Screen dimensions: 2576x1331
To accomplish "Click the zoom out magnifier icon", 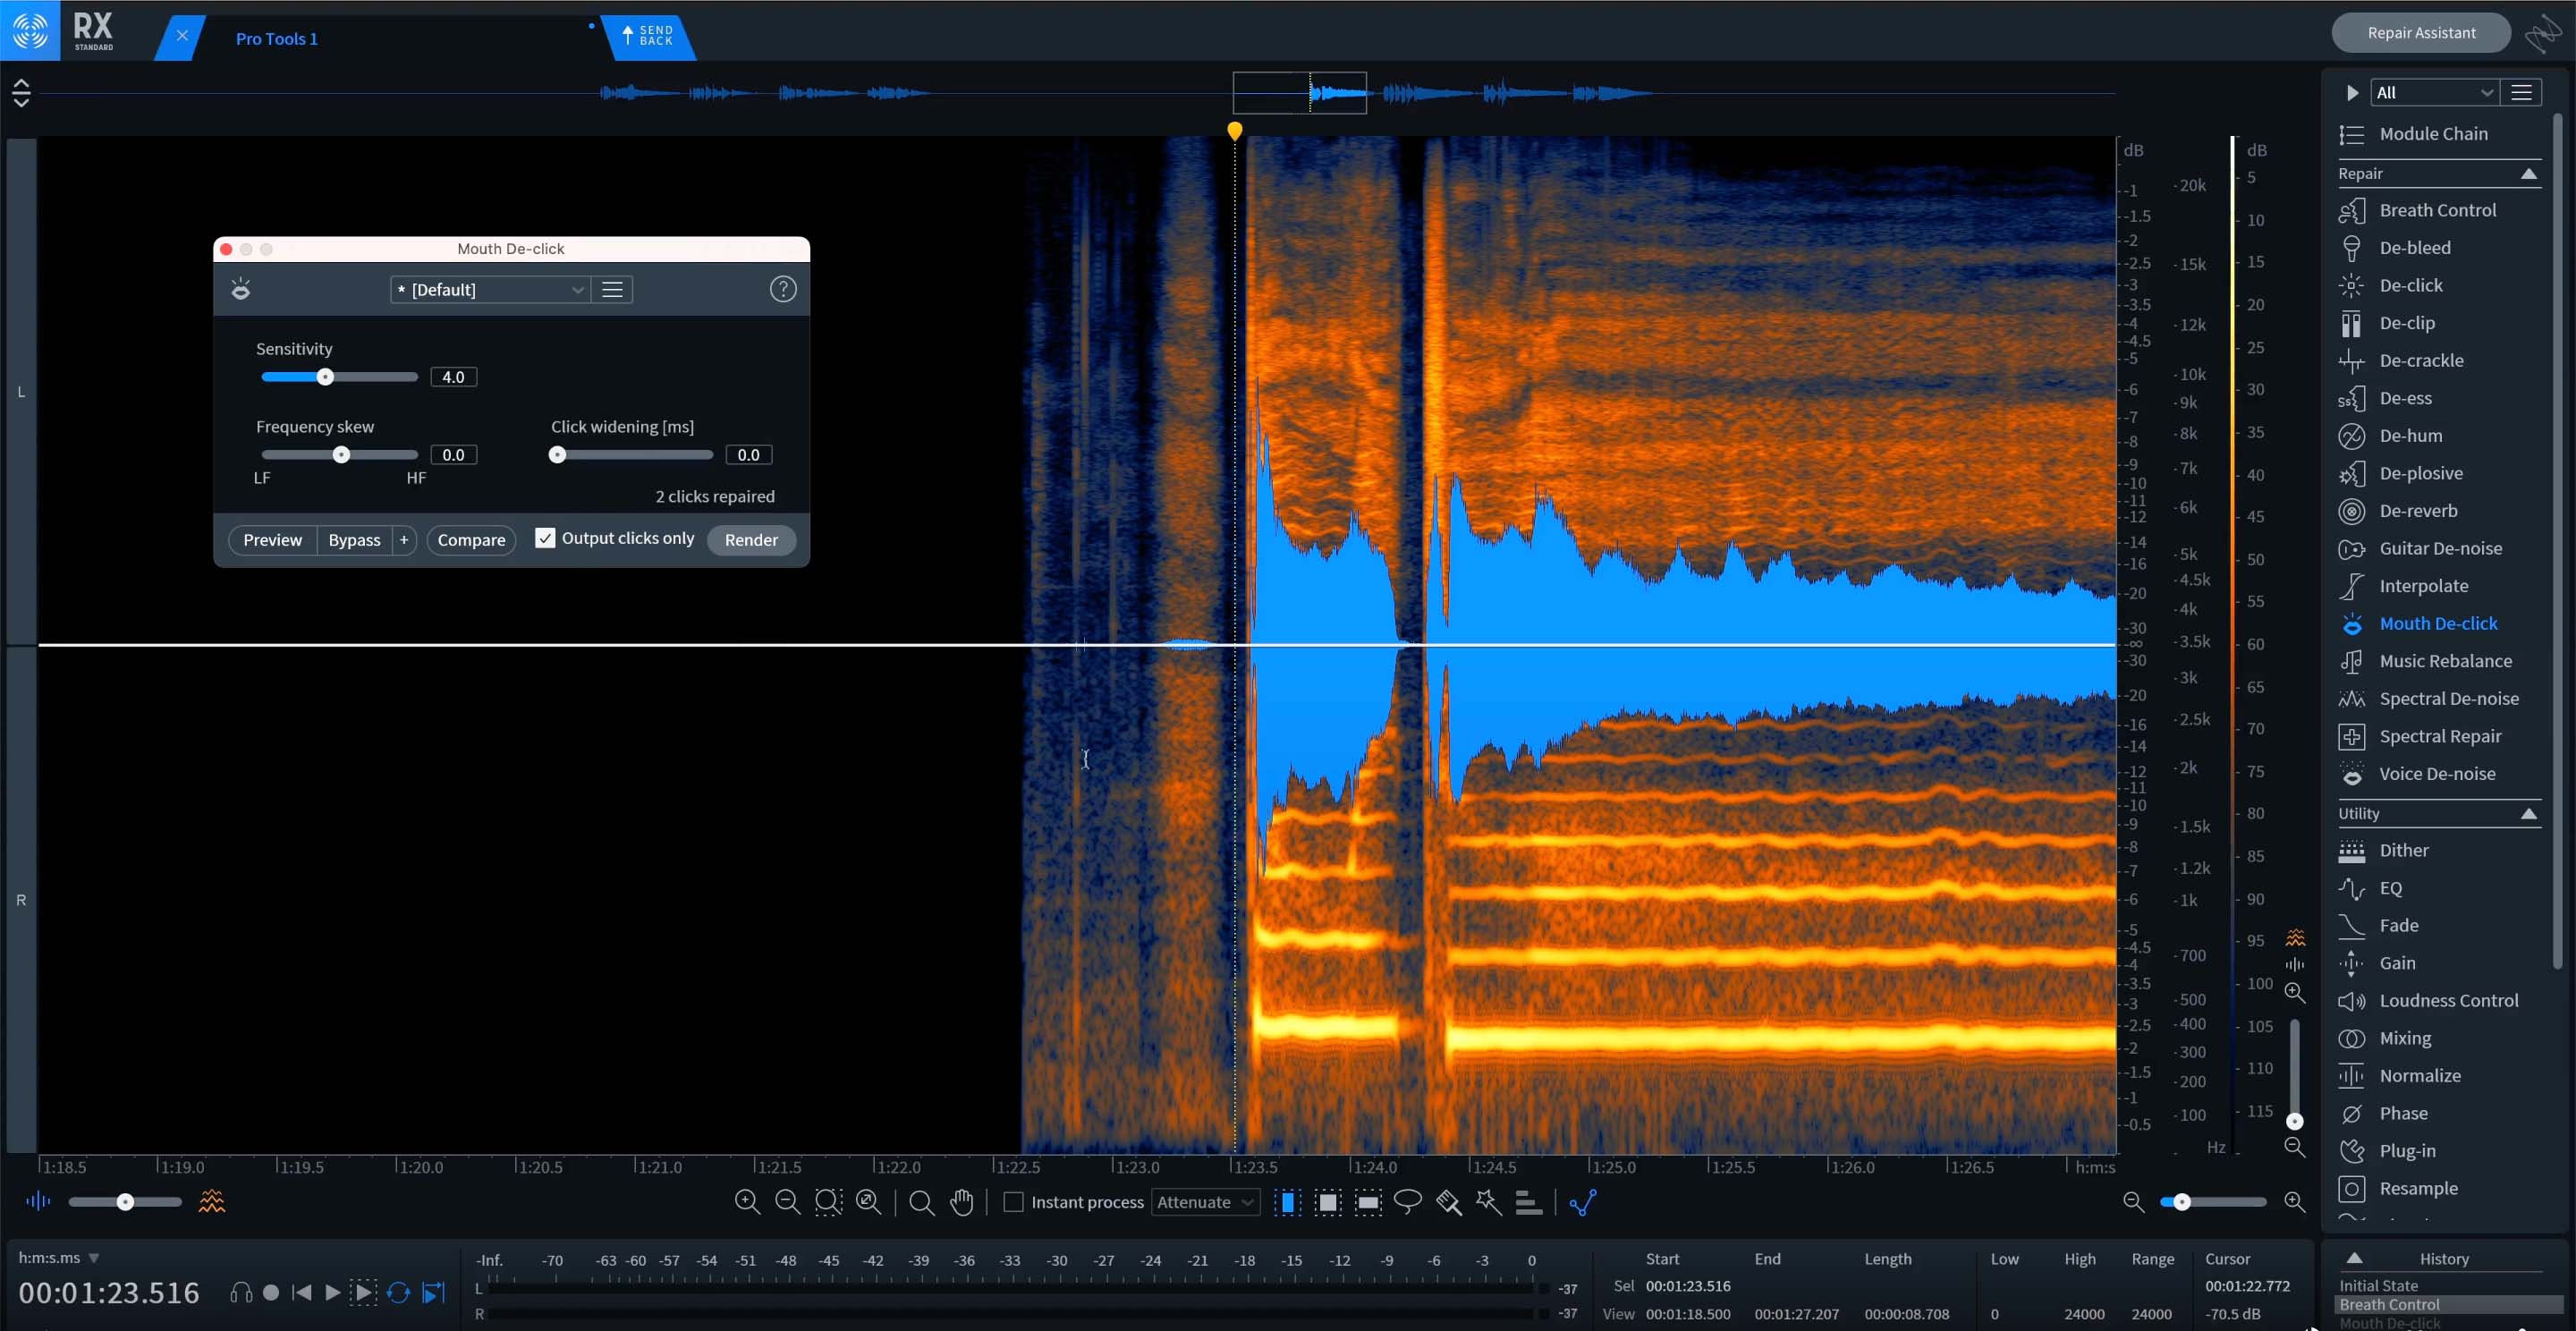I will 788,1202.
